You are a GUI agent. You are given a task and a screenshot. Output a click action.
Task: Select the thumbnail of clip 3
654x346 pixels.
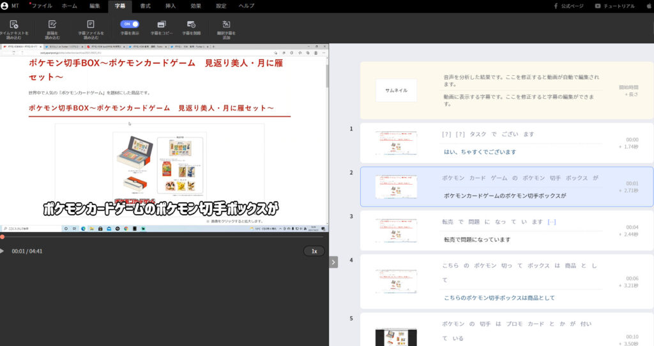(396, 230)
